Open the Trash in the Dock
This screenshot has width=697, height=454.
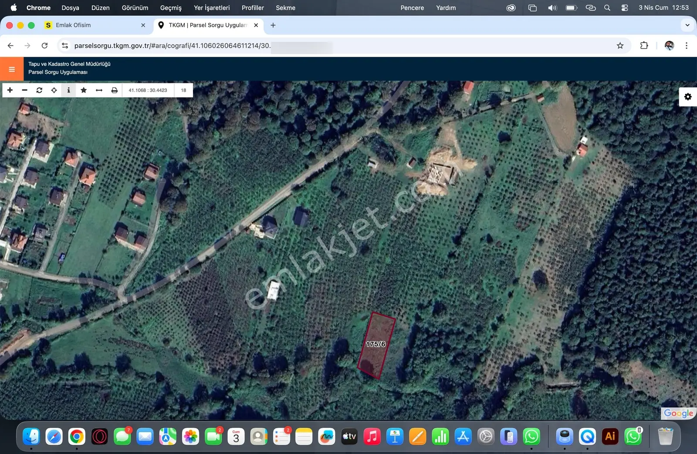click(x=665, y=436)
